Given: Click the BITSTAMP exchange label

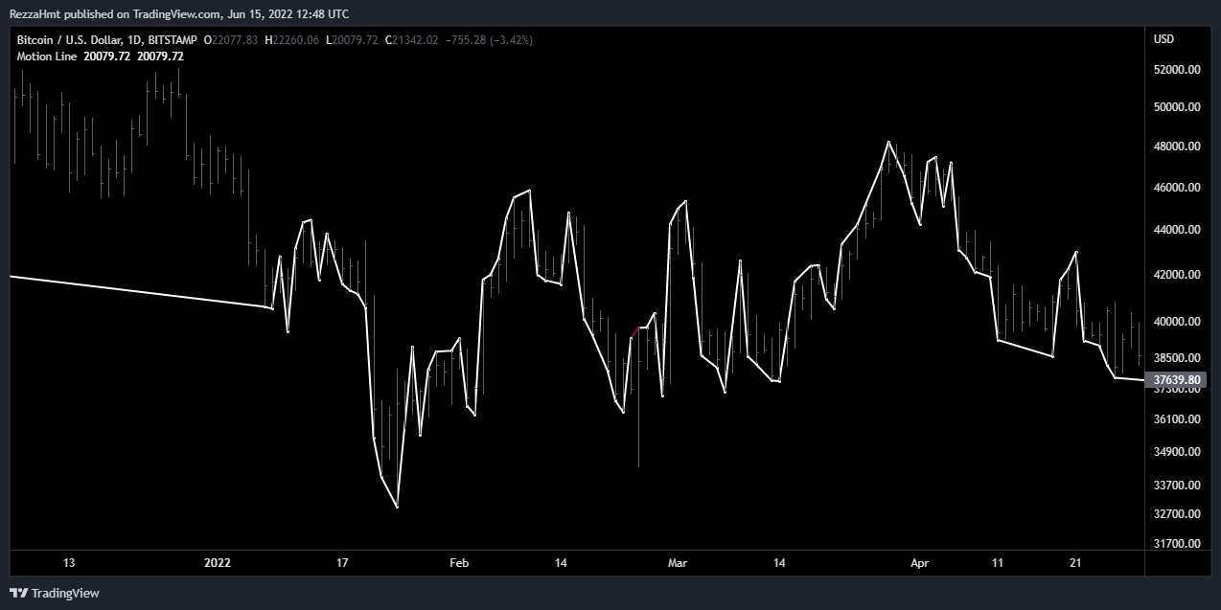Looking at the screenshot, I should click(x=173, y=40).
